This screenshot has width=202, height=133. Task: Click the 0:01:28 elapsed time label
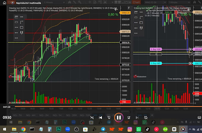click(x=7, y=107)
